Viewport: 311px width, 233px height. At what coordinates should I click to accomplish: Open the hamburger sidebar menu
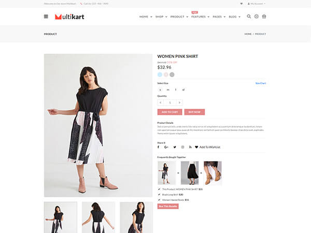tap(46, 17)
